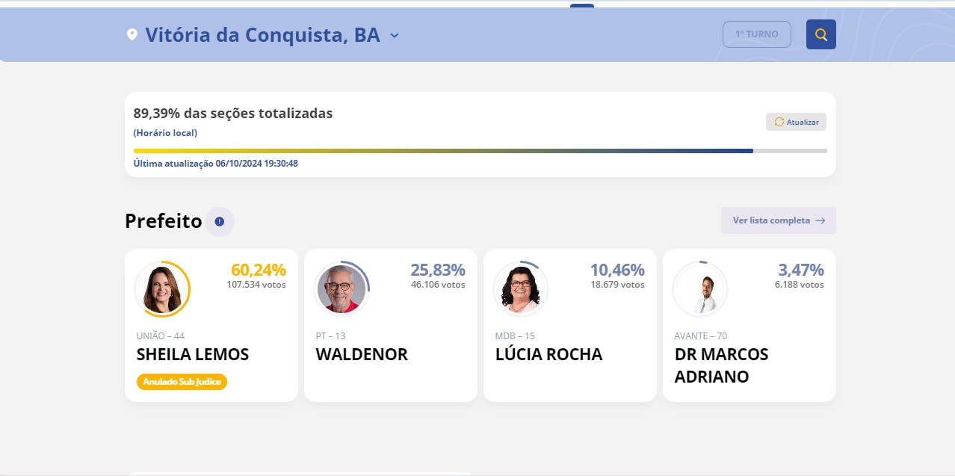Click the Horário local label
Viewport: 955px width, 476px height.
pos(165,133)
